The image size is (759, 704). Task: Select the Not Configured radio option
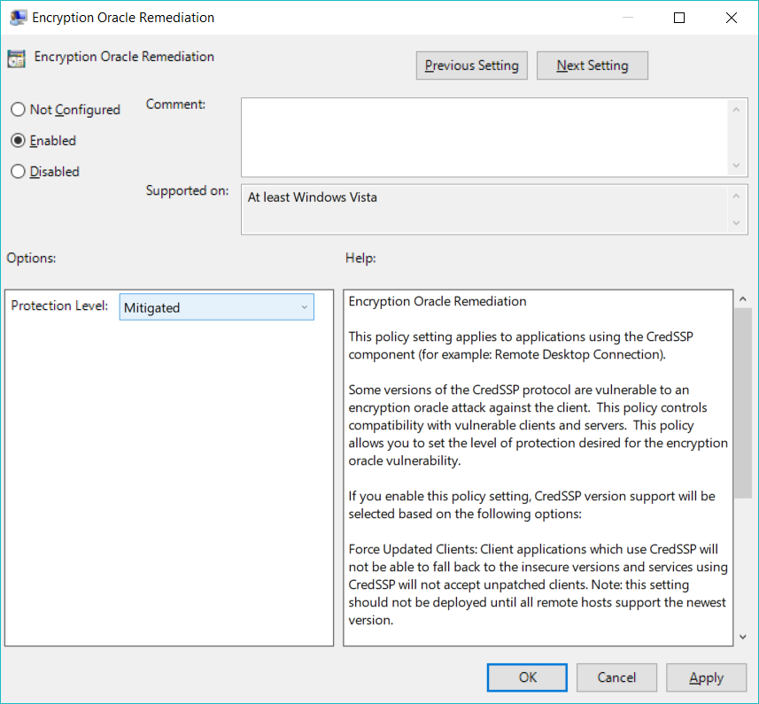pos(18,110)
